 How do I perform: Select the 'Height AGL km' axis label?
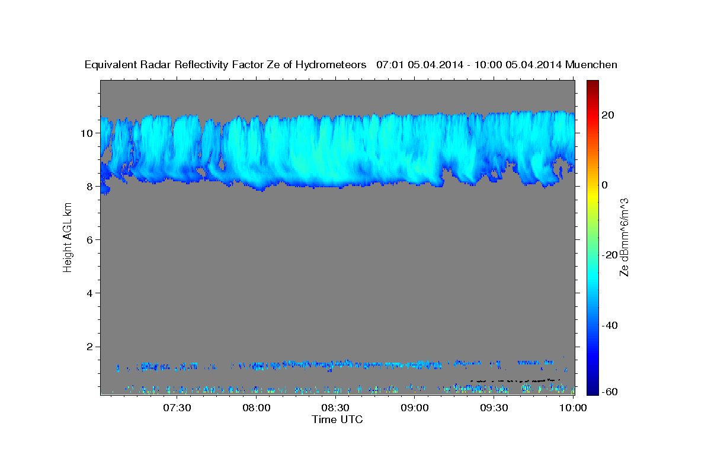pyautogui.click(x=68, y=237)
